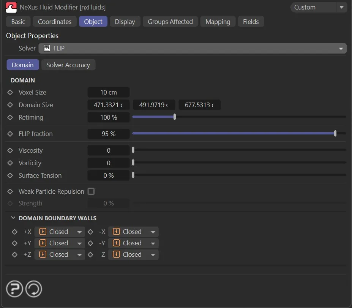
Task: Click the orange arrow icon in the +X Closed selector
Action: (43, 232)
